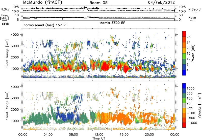Click the 'N.Sky' legend label
The image size is (202, 140).
click(5, 9)
